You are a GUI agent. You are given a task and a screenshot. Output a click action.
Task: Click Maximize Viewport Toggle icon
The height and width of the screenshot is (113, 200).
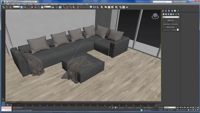[x=198, y=110]
